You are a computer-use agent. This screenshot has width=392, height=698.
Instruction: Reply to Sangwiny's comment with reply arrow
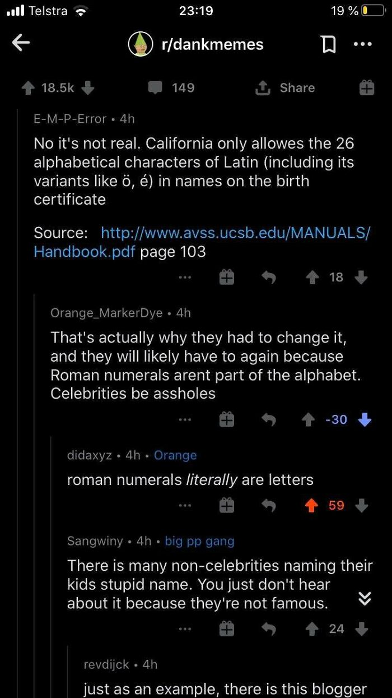click(268, 628)
